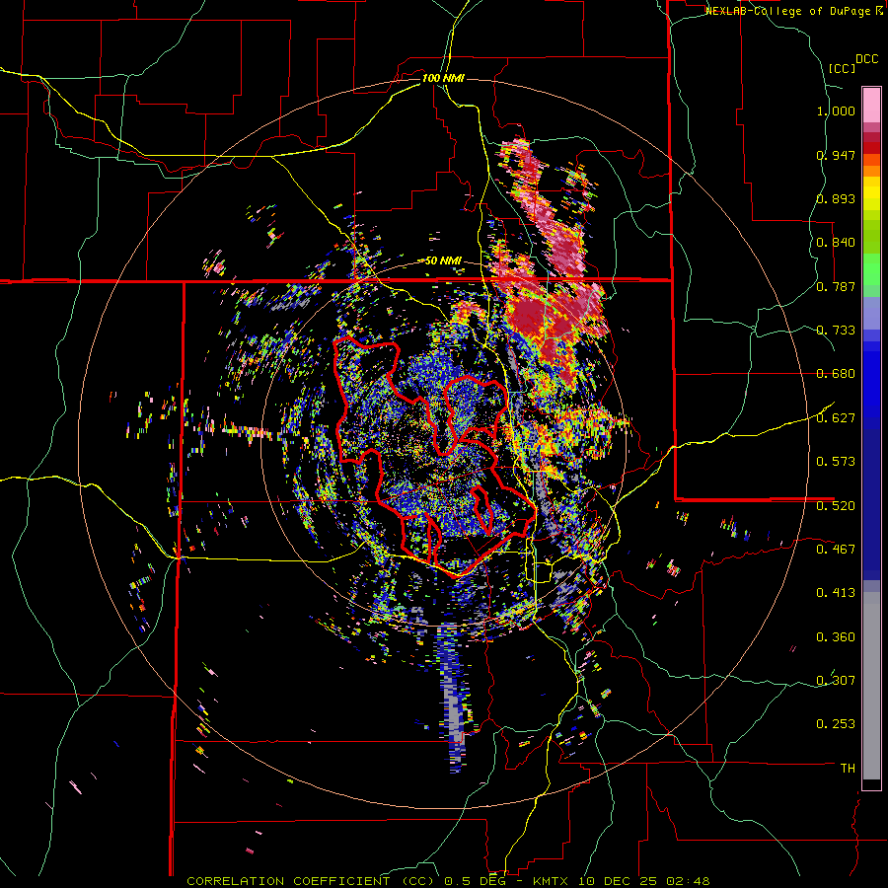The width and height of the screenshot is (888, 888).
Task: Select the 0.733 legend value
Action: coord(836,331)
